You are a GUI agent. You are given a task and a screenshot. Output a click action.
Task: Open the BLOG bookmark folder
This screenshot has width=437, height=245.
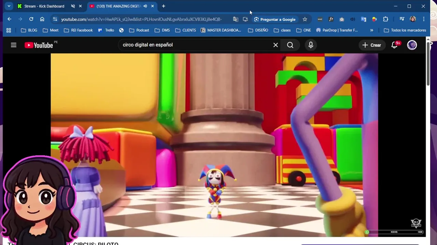[29, 30]
